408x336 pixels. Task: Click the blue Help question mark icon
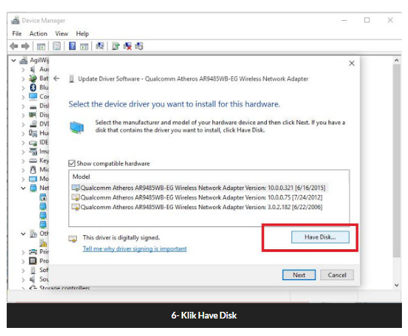[73, 46]
